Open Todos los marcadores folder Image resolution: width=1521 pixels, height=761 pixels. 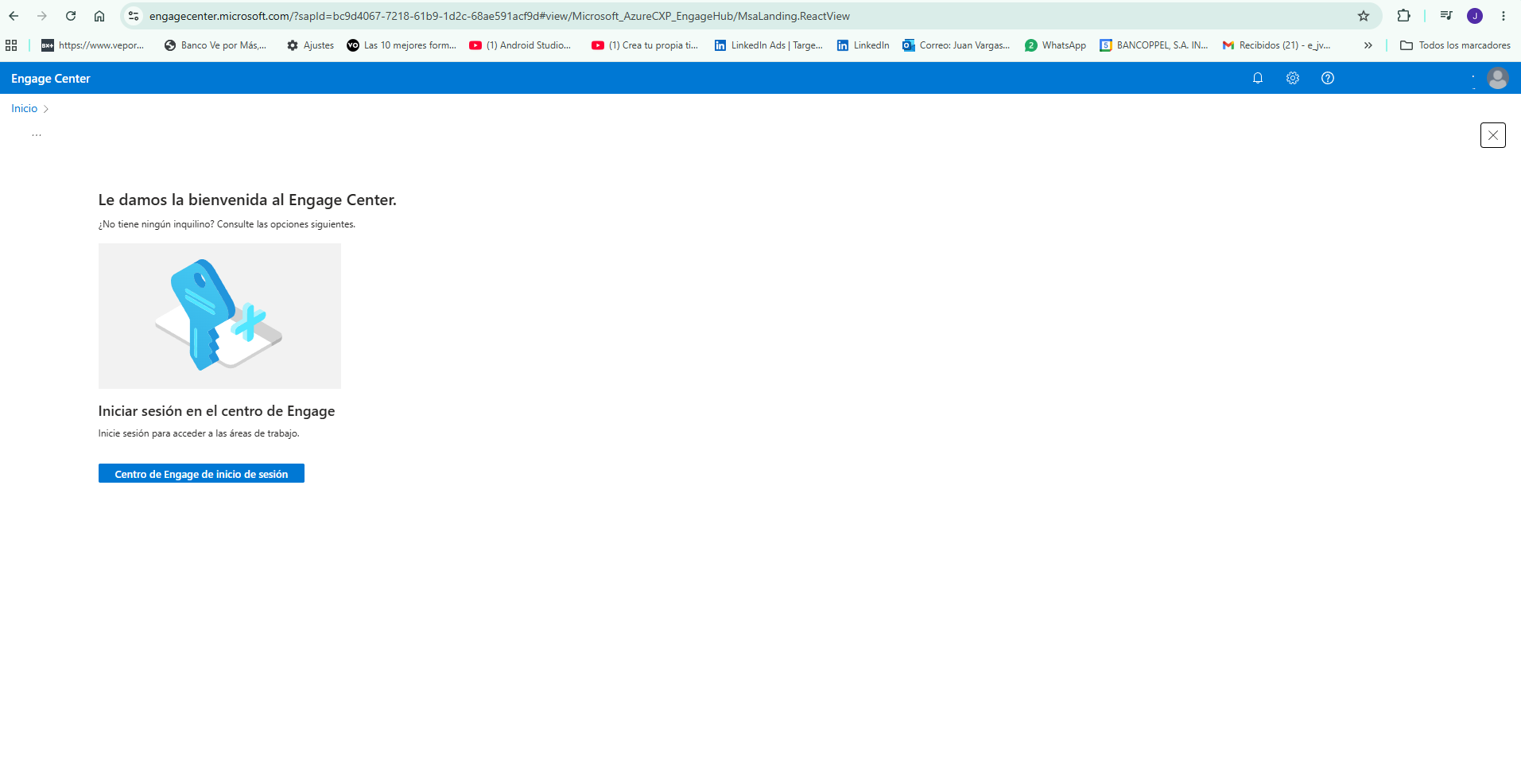click(1456, 45)
